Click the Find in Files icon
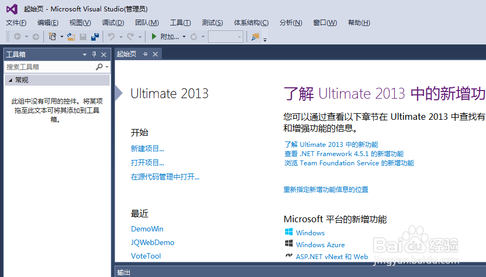486x277 pixels. point(255,36)
